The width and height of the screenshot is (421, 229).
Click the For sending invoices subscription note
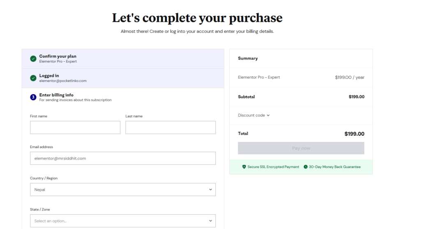[75, 100]
